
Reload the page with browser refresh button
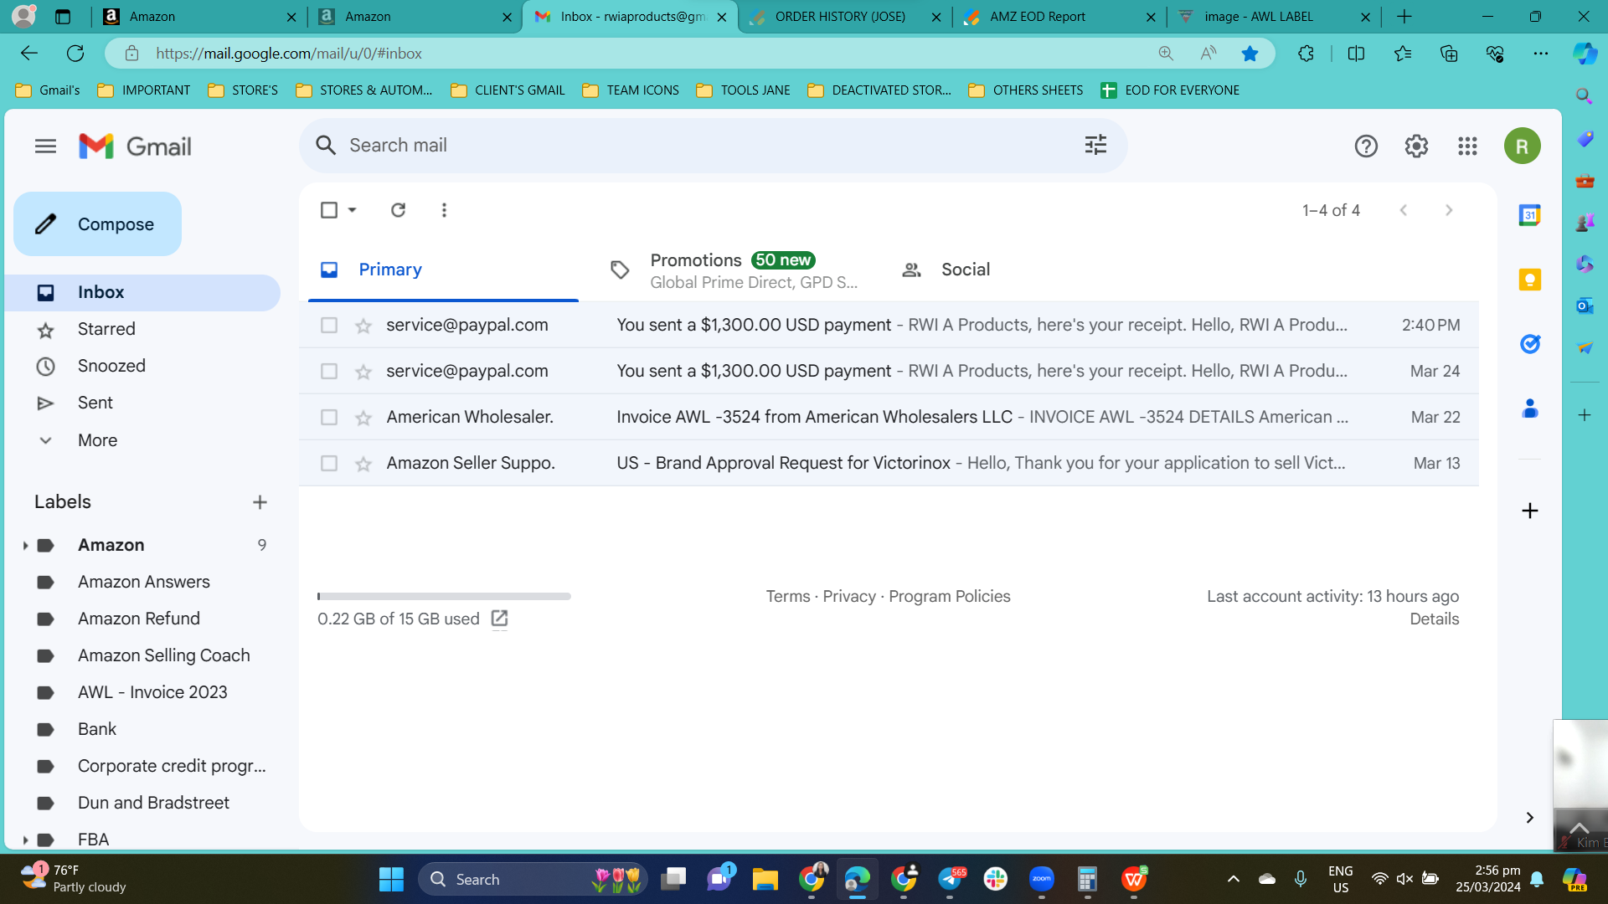point(75,54)
